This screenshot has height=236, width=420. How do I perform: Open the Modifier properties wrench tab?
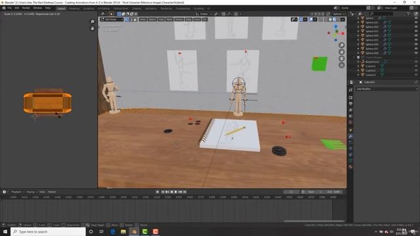(x=351, y=136)
